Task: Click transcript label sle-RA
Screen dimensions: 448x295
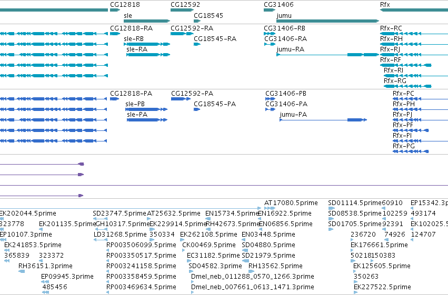Action: coord(137,49)
